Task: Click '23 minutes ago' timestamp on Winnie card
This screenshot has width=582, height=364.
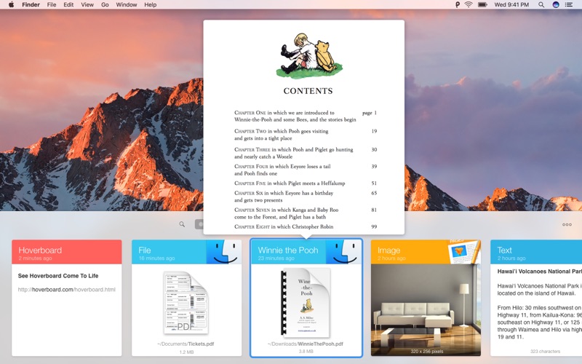Action: click(x=276, y=258)
